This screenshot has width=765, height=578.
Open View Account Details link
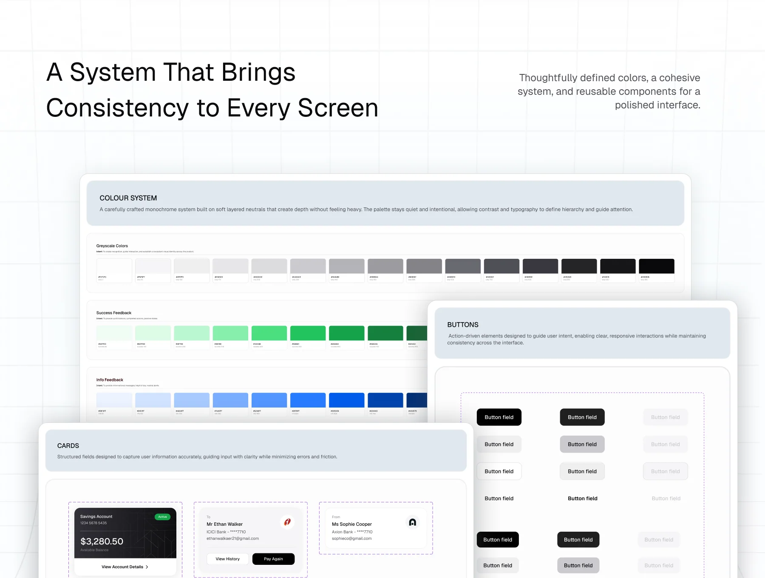point(125,567)
